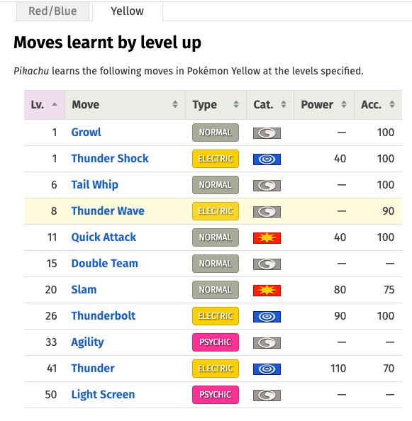Sort table by Move column
412x421 pixels.
coord(125,105)
